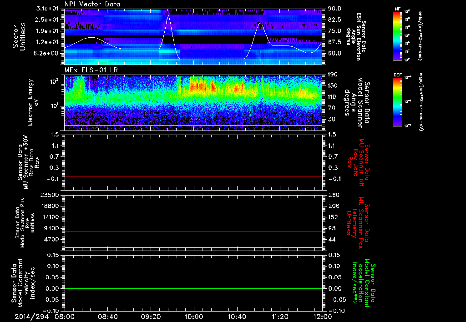Click the 08:40 time axis label

coord(107,317)
